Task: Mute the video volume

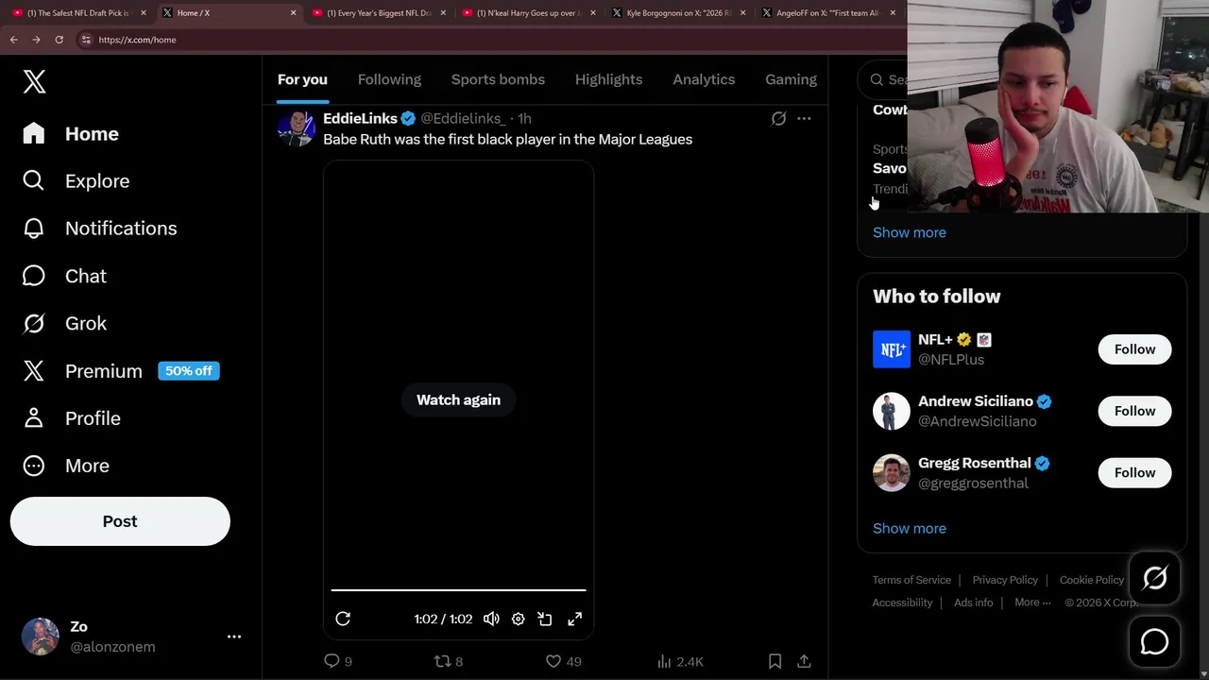Action: pyautogui.click(x=491, y=619)
